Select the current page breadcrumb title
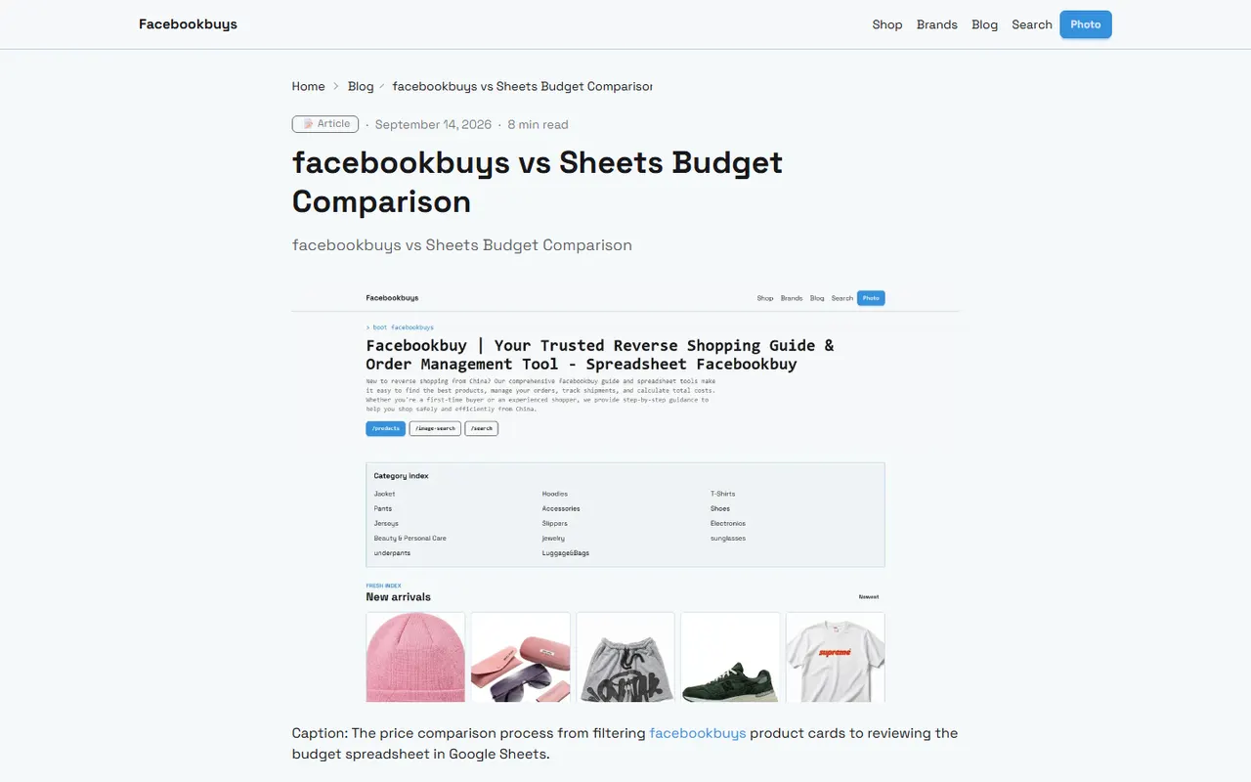The image size is (1251, 782). 522,86
